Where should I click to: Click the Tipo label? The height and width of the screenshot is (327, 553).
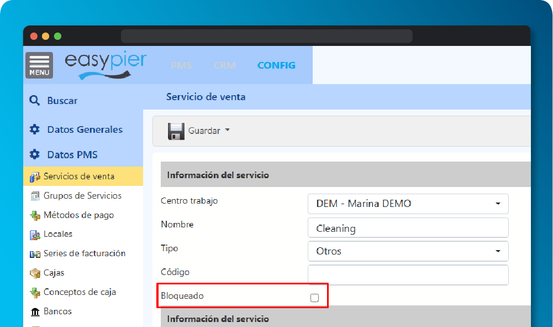click(169, 248)
